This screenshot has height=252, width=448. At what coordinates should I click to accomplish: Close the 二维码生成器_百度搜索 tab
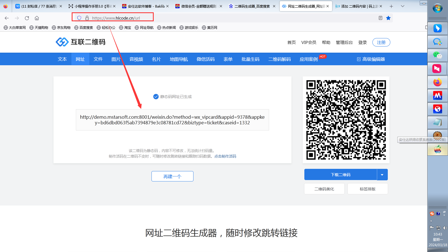pyautogui.click(x=274, y=6)
